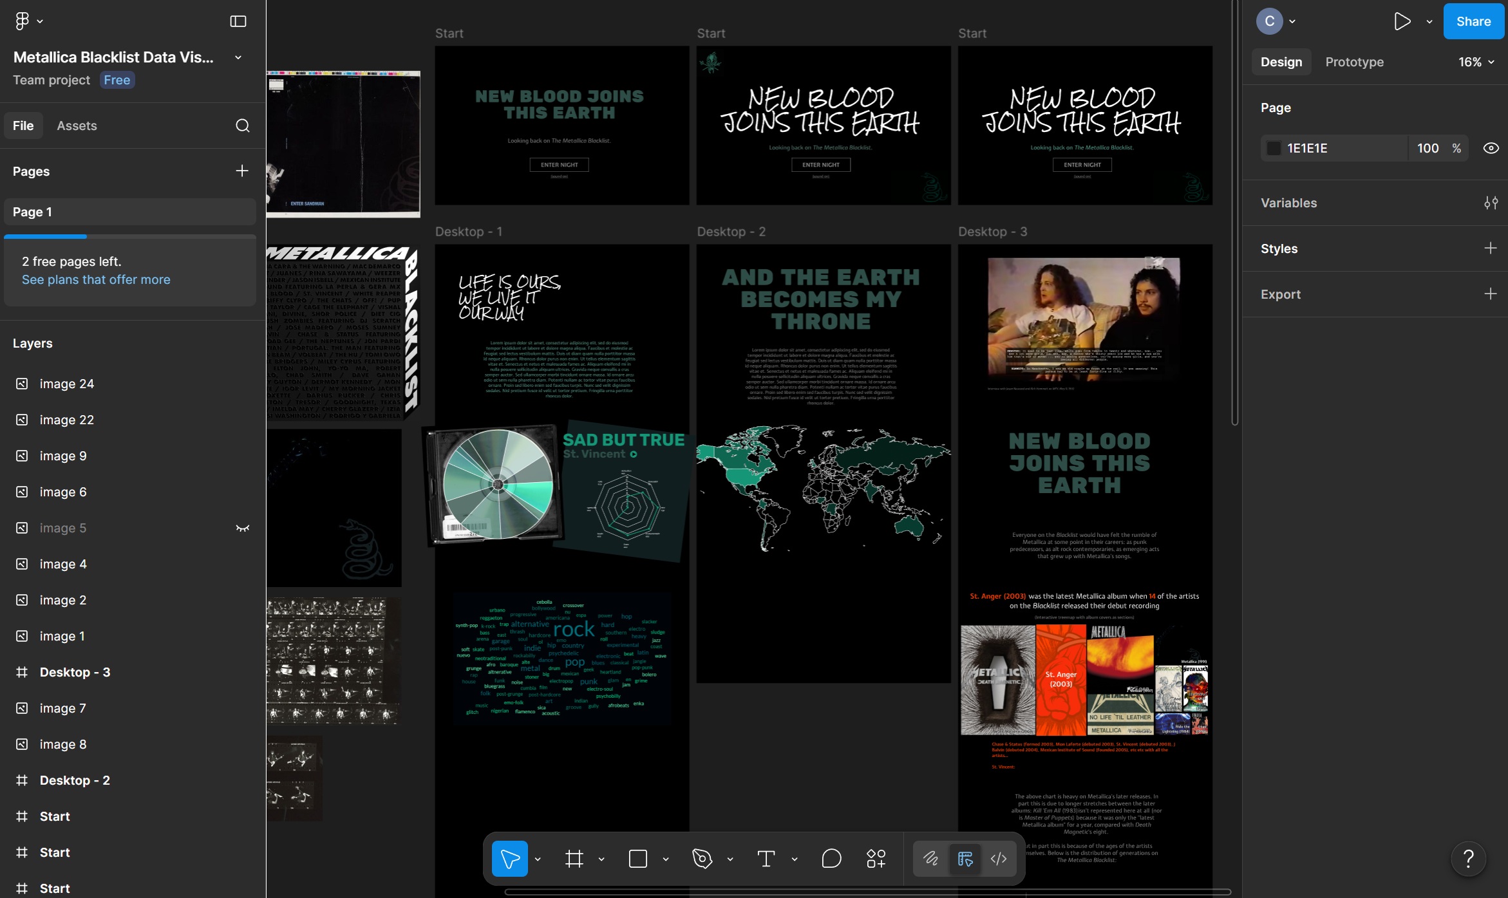Screen dimensions: 1508x898
Task: Open the 16% zoom dropdown
Action: (1476, 62)
